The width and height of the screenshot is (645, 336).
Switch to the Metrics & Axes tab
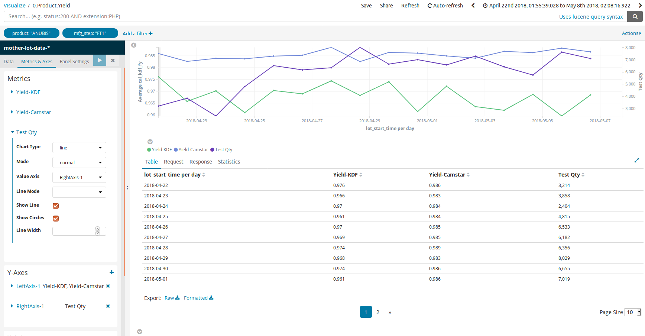pyautogui.click(x=37, y=62)
